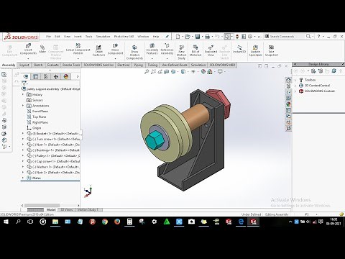The width and height of the screenshot is (345, 259).
Task: Click the tree filter funnel icon
Action: pyautogui.click(x=24, y=83)
